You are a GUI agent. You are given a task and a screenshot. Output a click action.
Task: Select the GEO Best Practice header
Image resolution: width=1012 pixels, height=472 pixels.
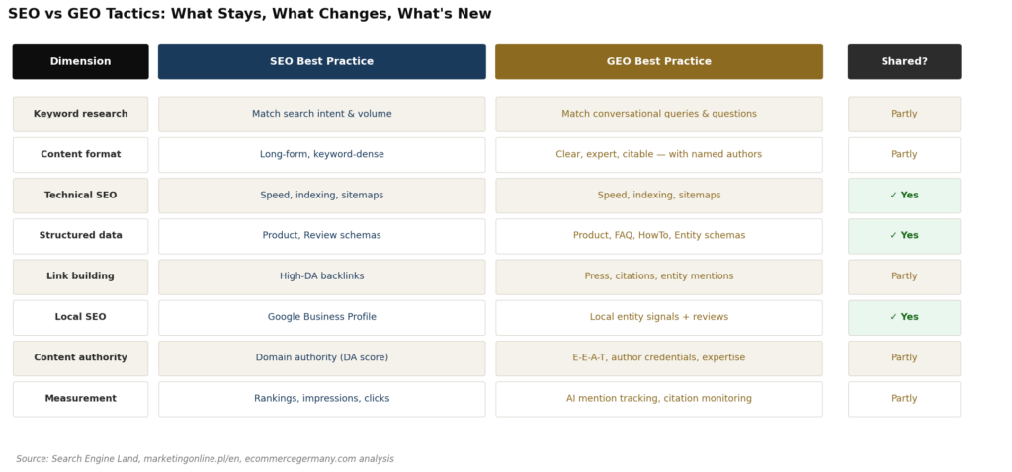pyautogui.click(x=658, y=61)
